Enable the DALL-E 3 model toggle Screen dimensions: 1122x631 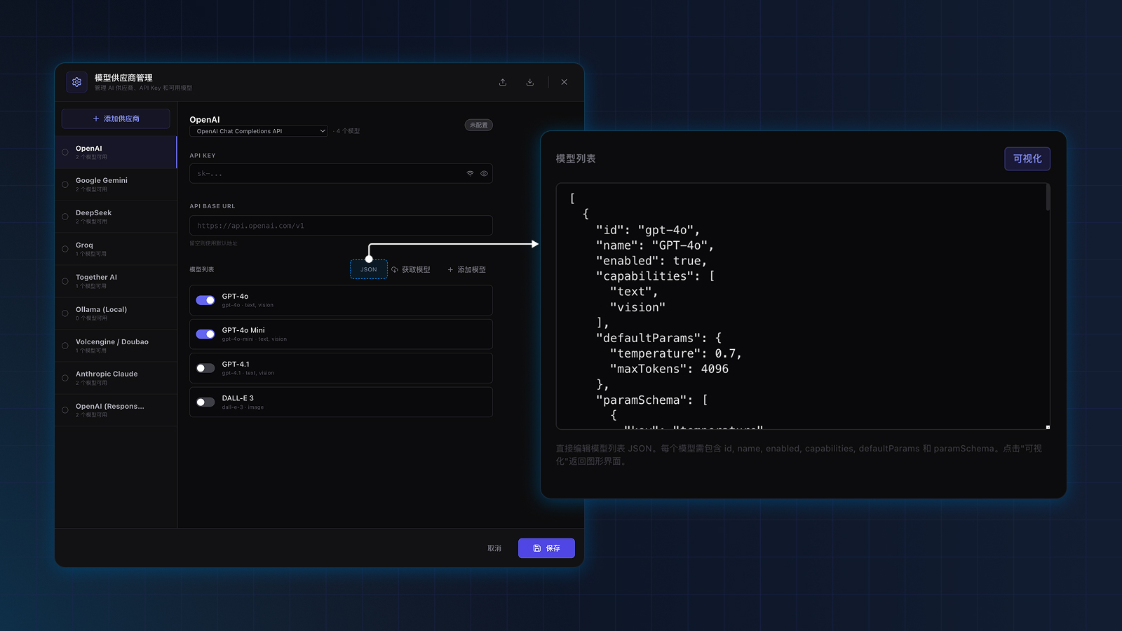(x=205, y=402)
